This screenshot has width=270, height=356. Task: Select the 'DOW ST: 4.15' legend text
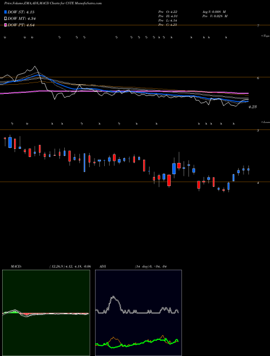(21, 12)
